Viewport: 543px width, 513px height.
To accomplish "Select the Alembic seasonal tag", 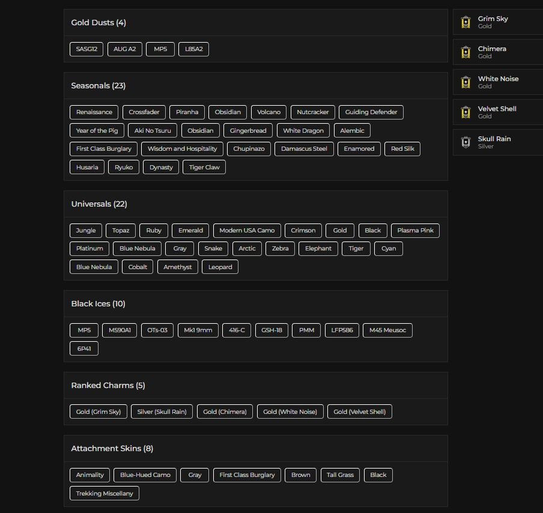I will [x=352, y=130].
